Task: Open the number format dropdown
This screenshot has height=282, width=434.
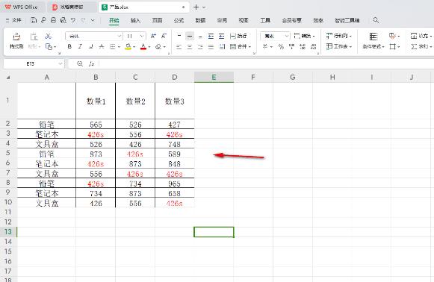Action: pos(287,36)
